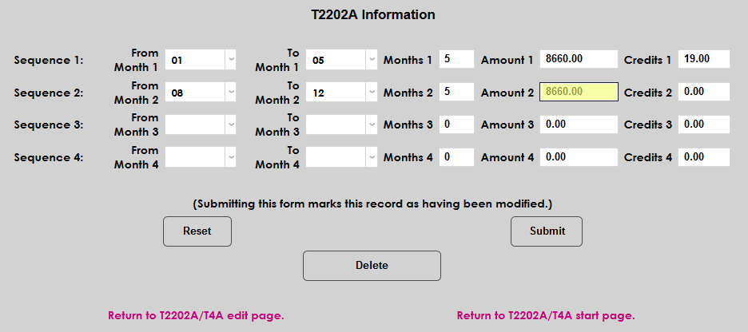Expand the empty To Month 3 dropdown
748x332 pixels.
341,125
